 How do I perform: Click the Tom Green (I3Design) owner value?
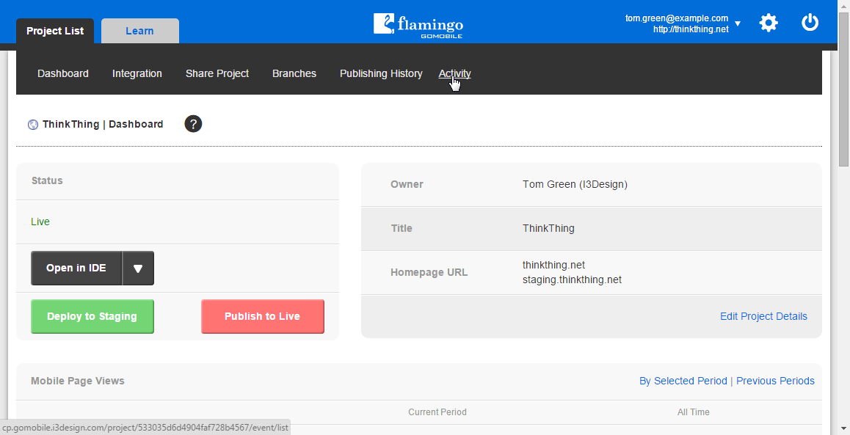point(575,184)
